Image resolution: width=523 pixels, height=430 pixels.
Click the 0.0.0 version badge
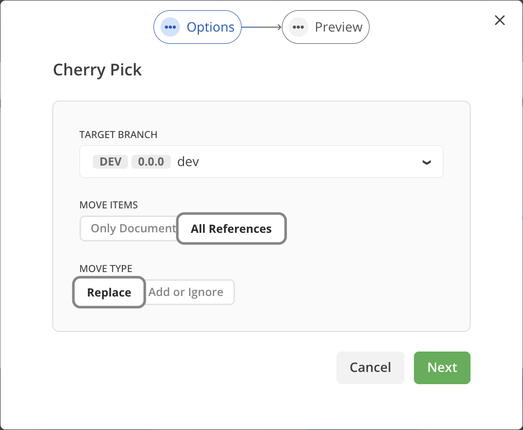pos(151,162)
